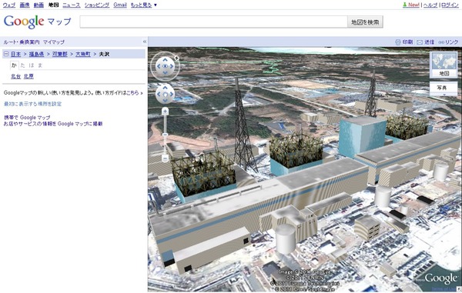Open ニュース in the top bar
Screen dimensions: 462x293
coord(72,5)
